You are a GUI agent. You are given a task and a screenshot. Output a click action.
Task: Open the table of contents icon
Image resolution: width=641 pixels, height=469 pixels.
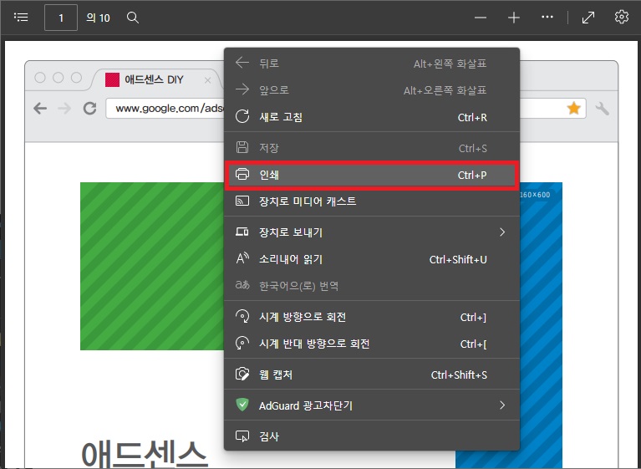point(21,18)
